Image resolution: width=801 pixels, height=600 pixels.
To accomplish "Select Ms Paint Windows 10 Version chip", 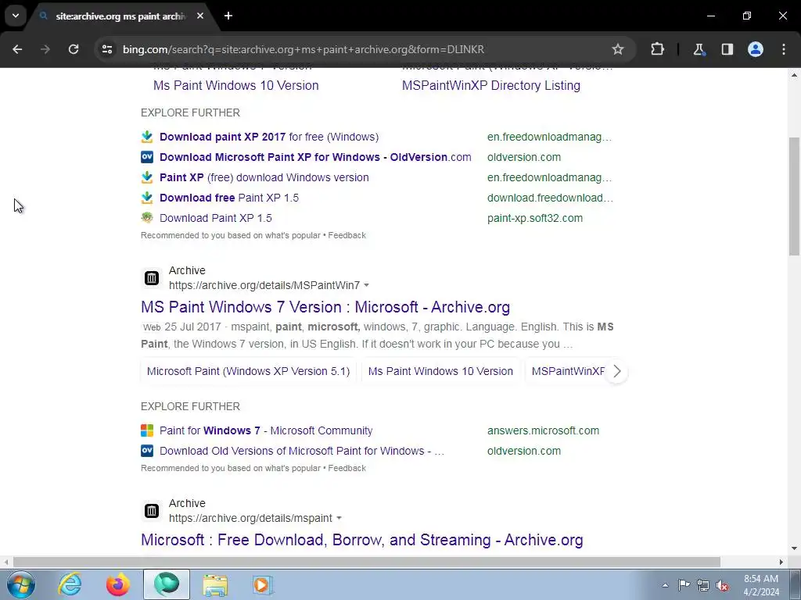I will coord(440,371).
